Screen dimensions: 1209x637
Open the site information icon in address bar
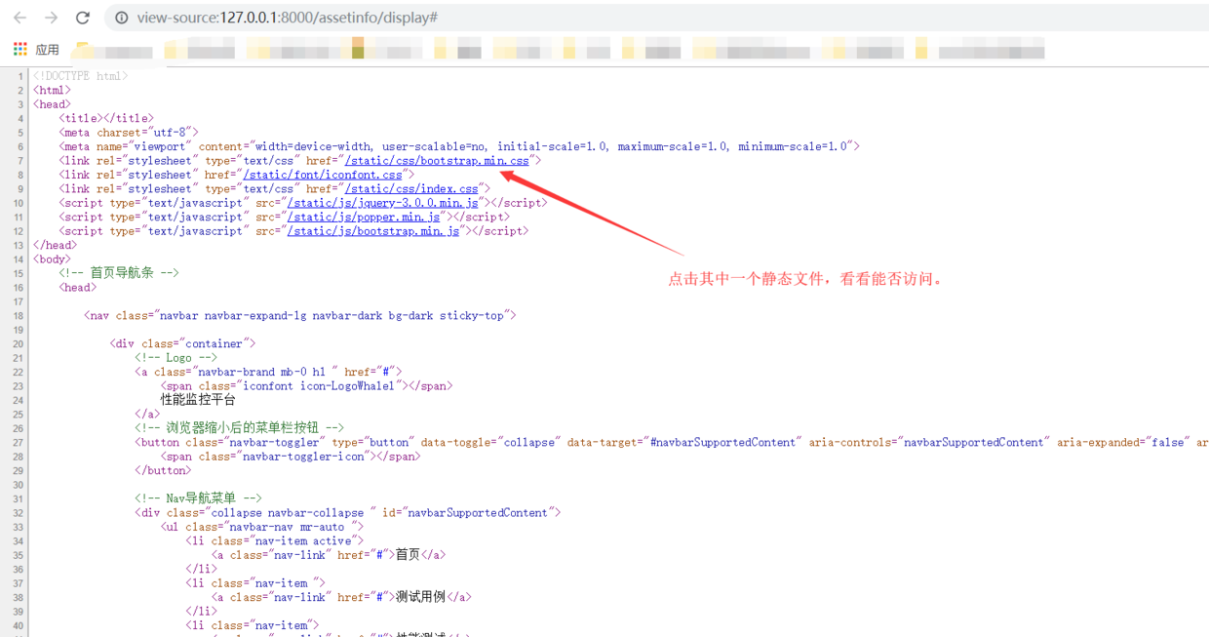(x=121, y=18)
